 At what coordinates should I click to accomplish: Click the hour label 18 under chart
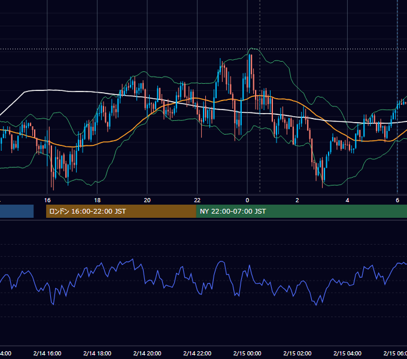pyautogui.click(x=97, y=200)
